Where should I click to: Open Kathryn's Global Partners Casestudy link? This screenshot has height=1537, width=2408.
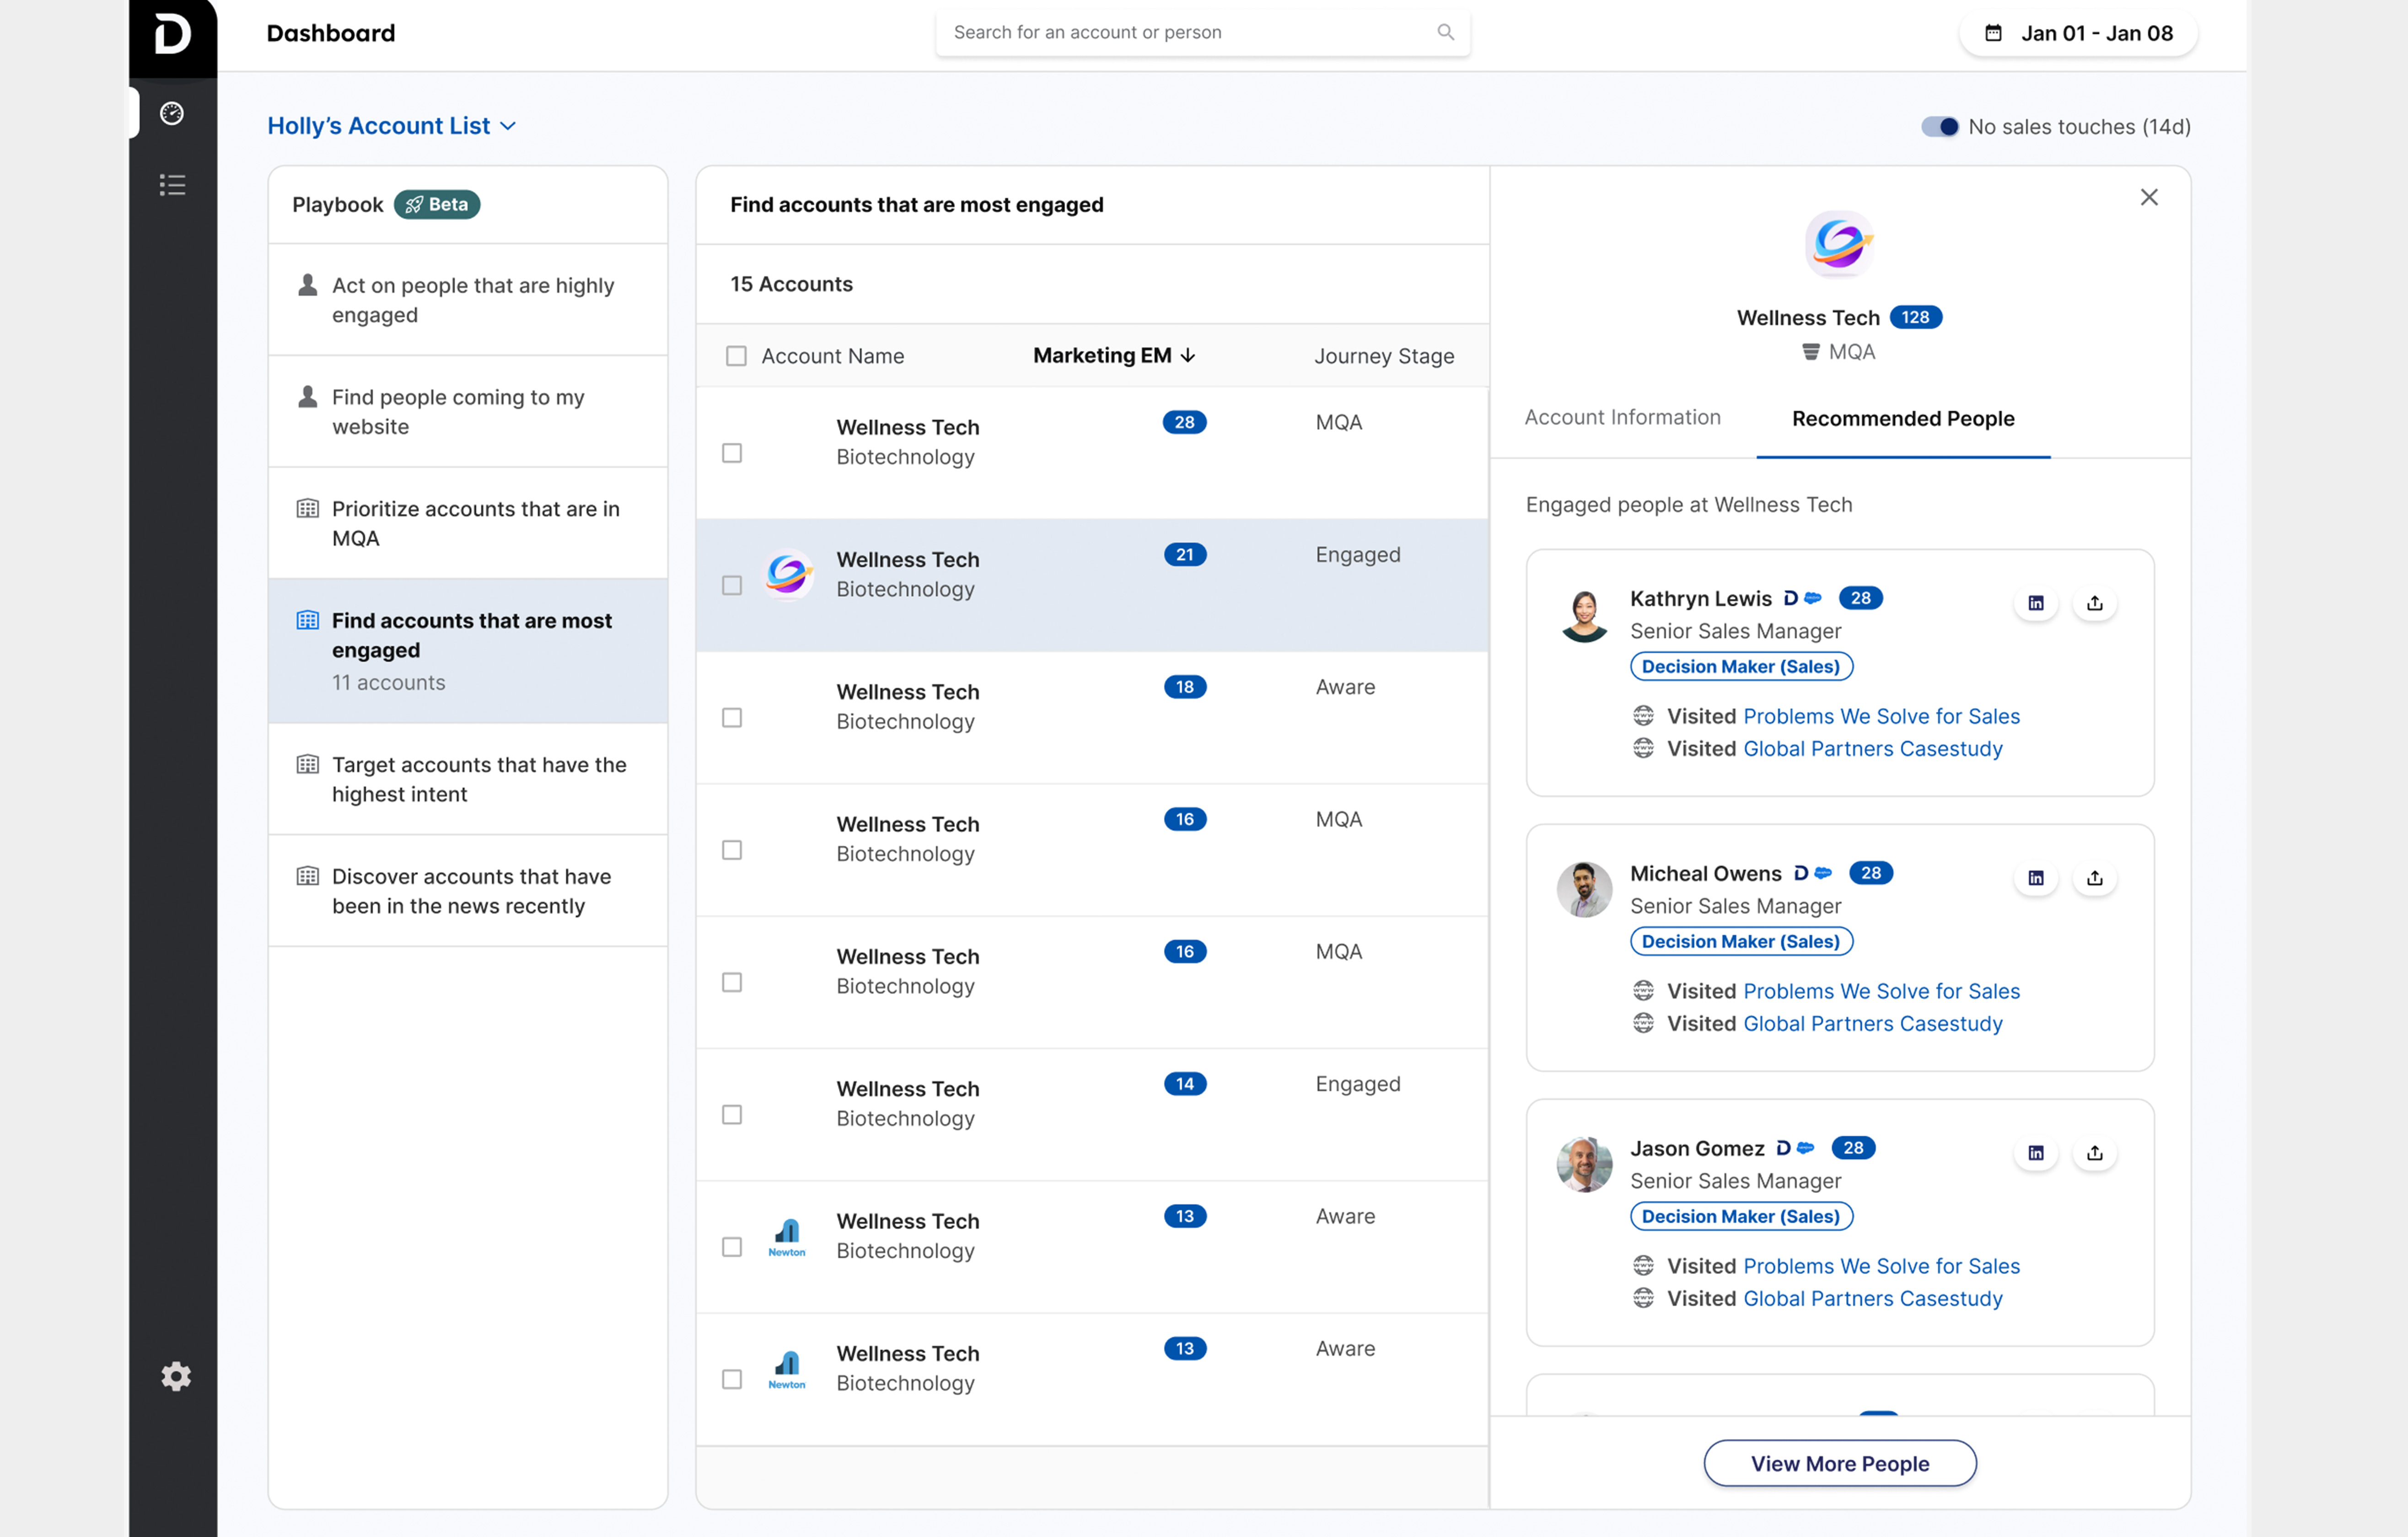pyautogui.click(x=1872, y=749)
